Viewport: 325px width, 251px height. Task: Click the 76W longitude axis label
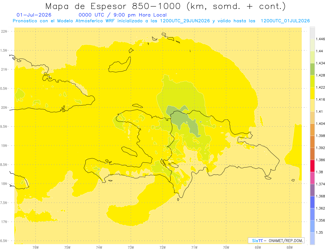pyautogui.click(x=35, y=247)
